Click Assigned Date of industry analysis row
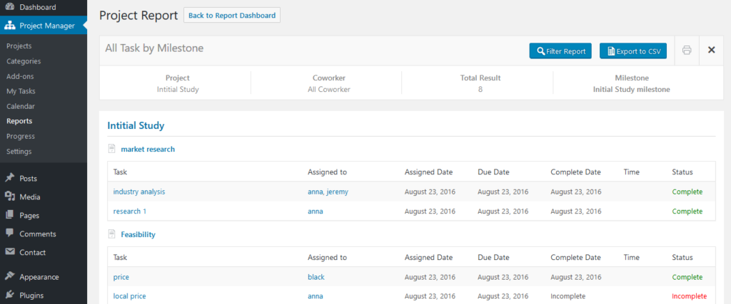 point(430,192)
